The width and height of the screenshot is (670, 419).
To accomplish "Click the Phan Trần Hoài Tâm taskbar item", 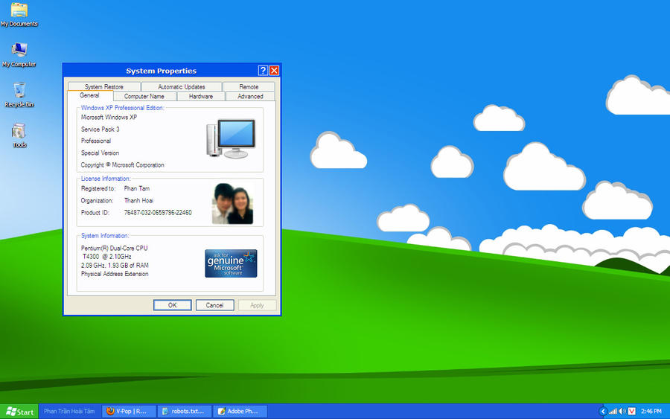I will (69, 412).
